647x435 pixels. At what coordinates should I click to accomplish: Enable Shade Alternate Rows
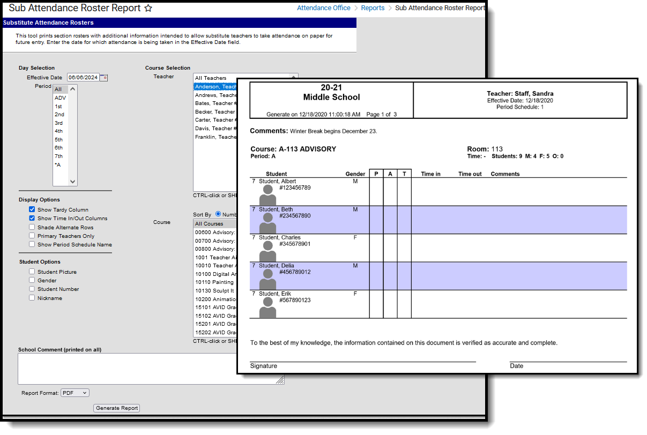32,227
